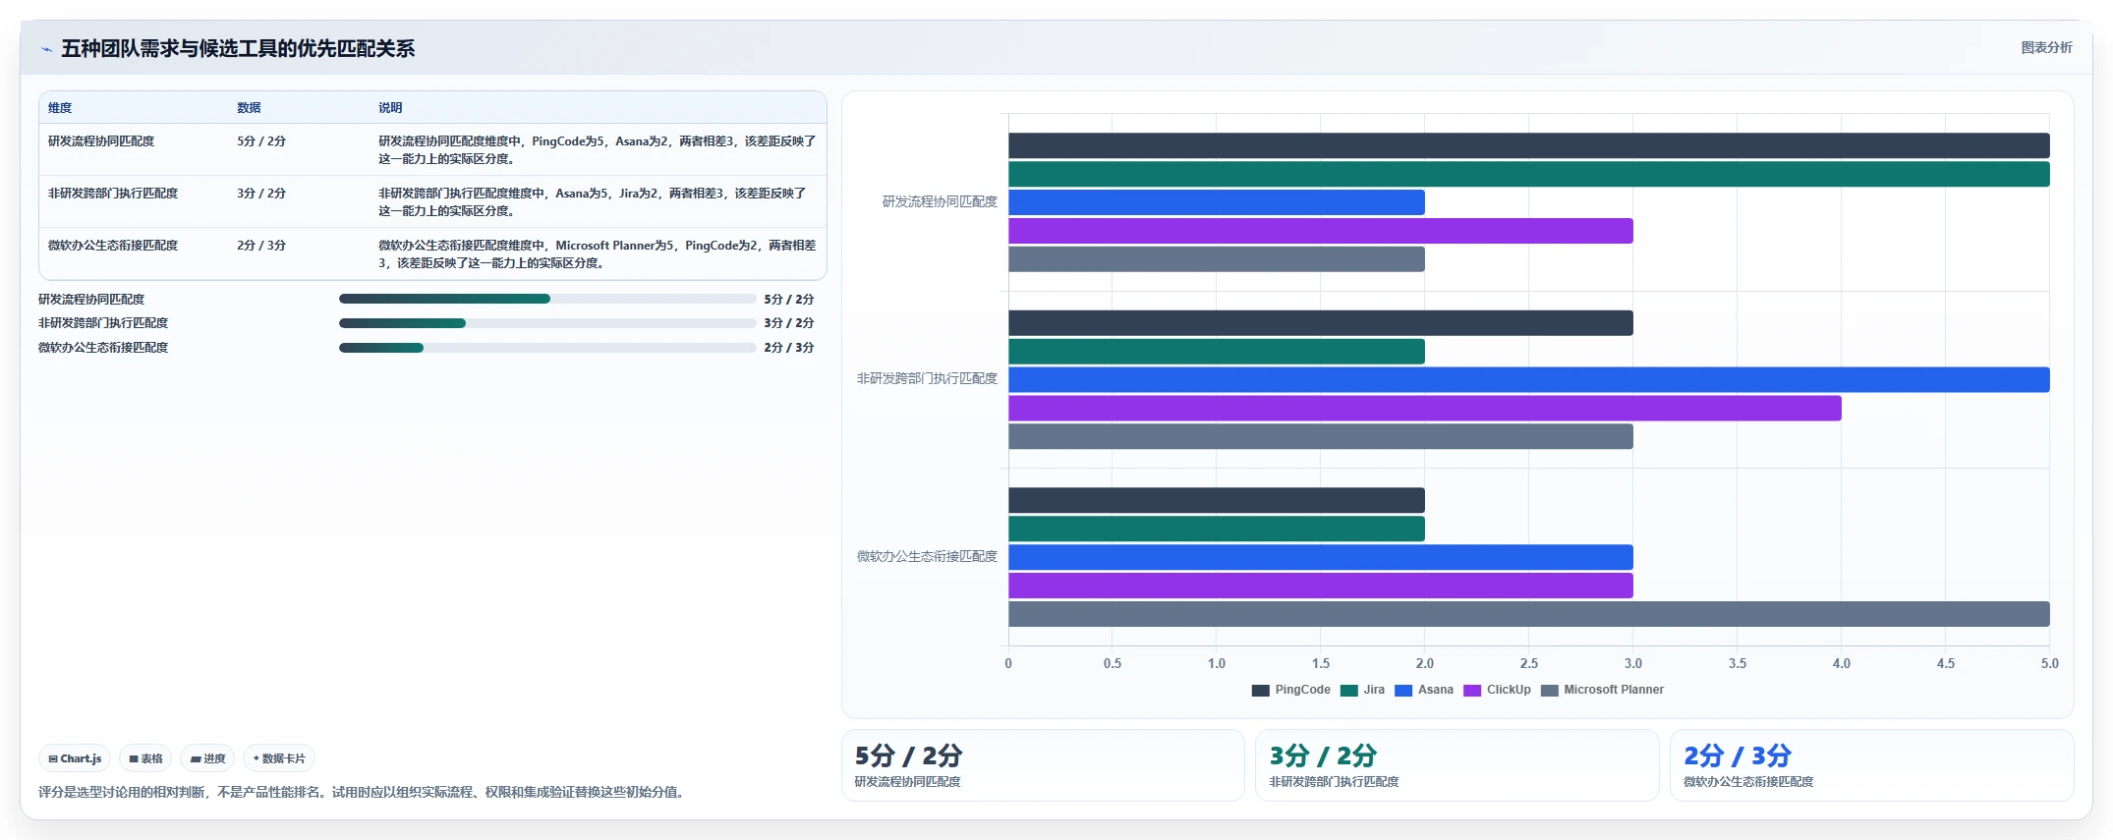Click the Jira bar in 非研发跨部门执行匹配度 chart group
The height and width of the screenshot is (840, 2113).
[1217, 352]
